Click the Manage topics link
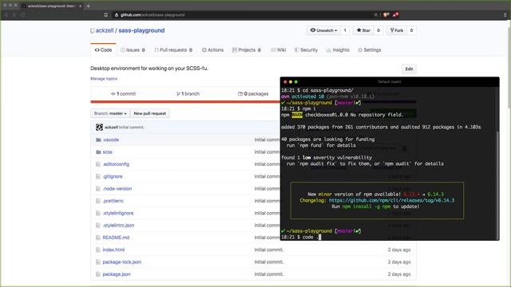The image size is (511, 287). tap(104, 79)
